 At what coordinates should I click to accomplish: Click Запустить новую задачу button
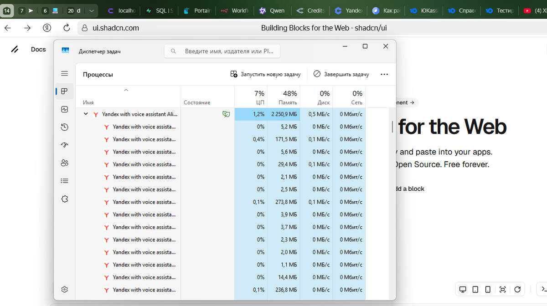266,74
